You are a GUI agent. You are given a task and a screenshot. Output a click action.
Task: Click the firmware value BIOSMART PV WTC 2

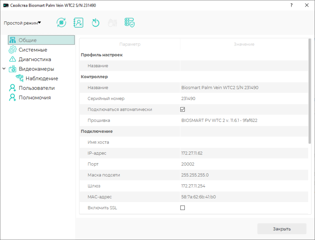click(219, 120)
